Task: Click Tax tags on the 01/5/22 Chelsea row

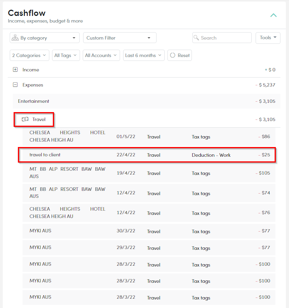Action: coord(201,137)
